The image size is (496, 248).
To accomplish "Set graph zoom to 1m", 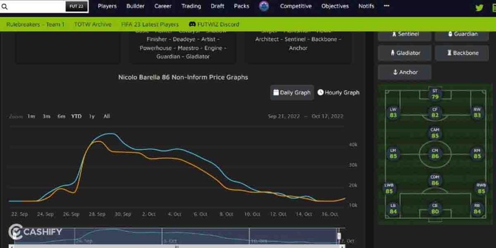I will click(x=31, y=116).
